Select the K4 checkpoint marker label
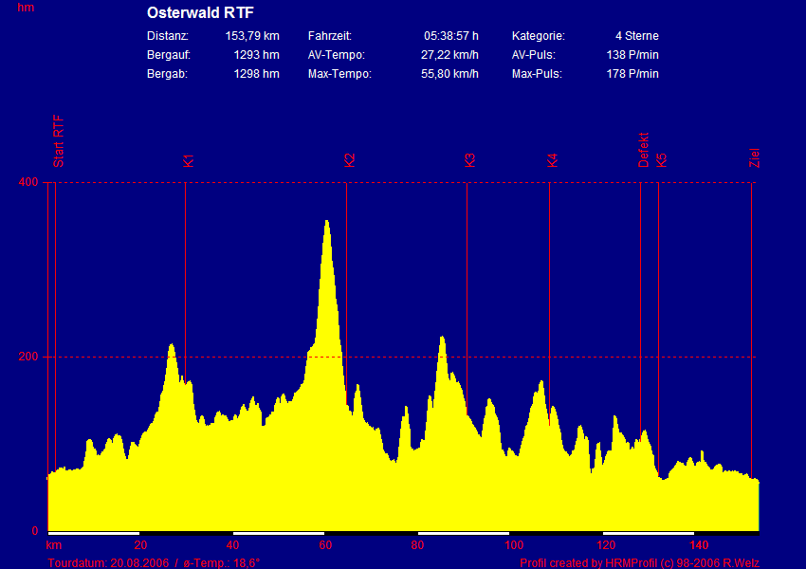The height and width of the screenshot is (569, 806). coord(552,160)
